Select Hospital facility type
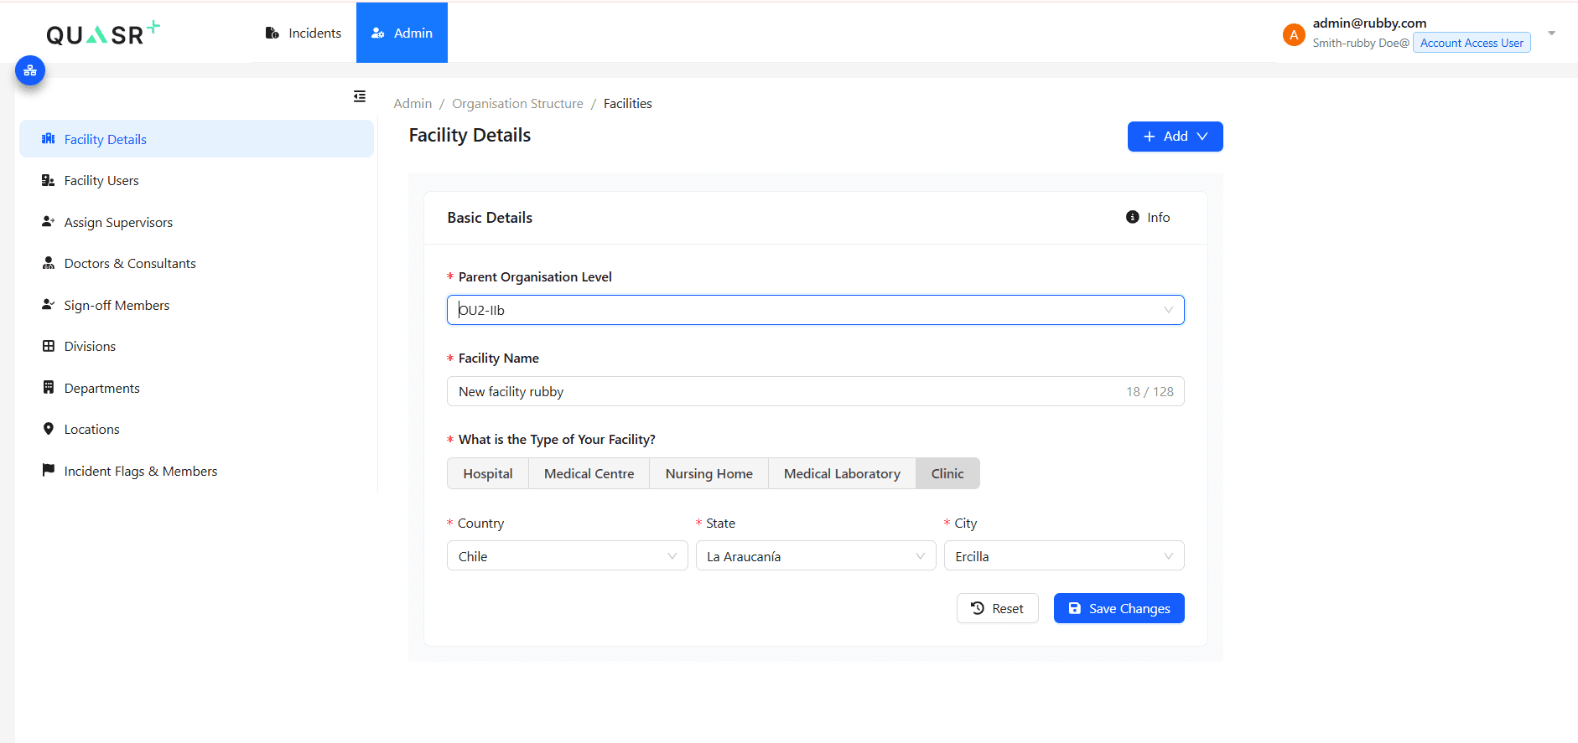The height and width of the screenshot is (743, 1578). 488,473
